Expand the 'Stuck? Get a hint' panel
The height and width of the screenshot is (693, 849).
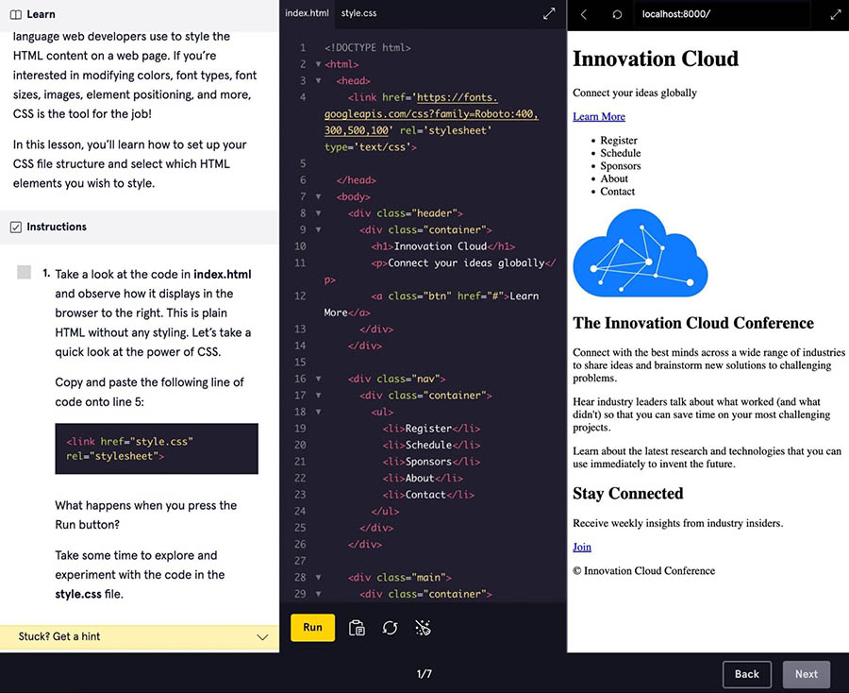(x=262, y=637)
